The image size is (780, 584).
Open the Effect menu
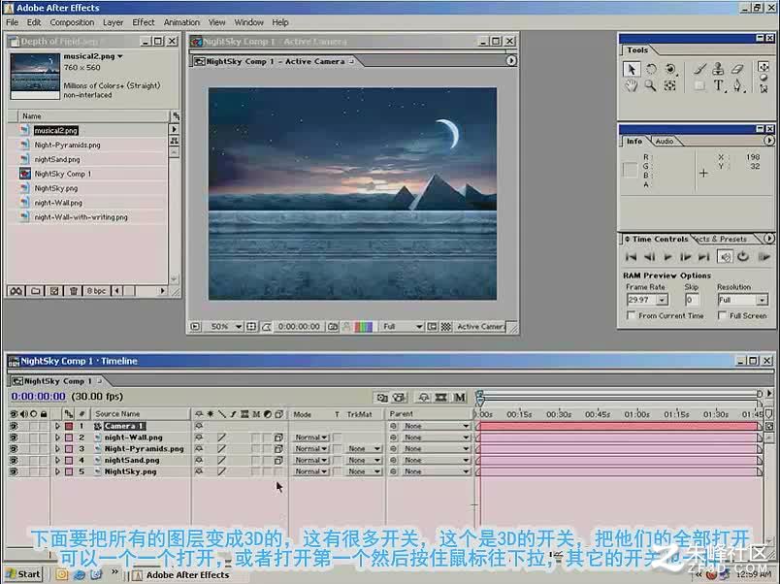[x=144, y=22]
